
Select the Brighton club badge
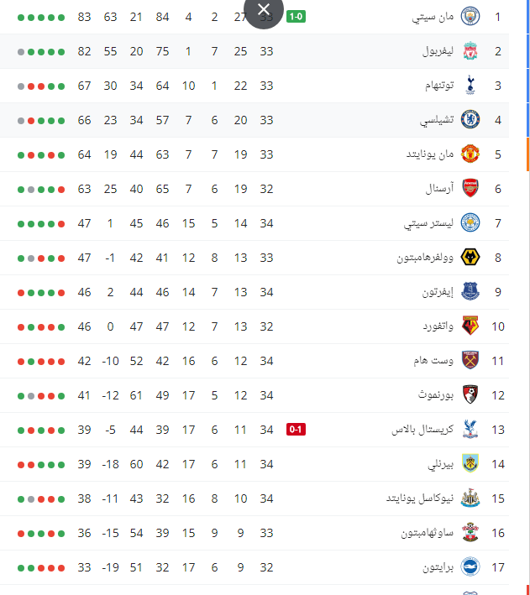tap(470, 567)
